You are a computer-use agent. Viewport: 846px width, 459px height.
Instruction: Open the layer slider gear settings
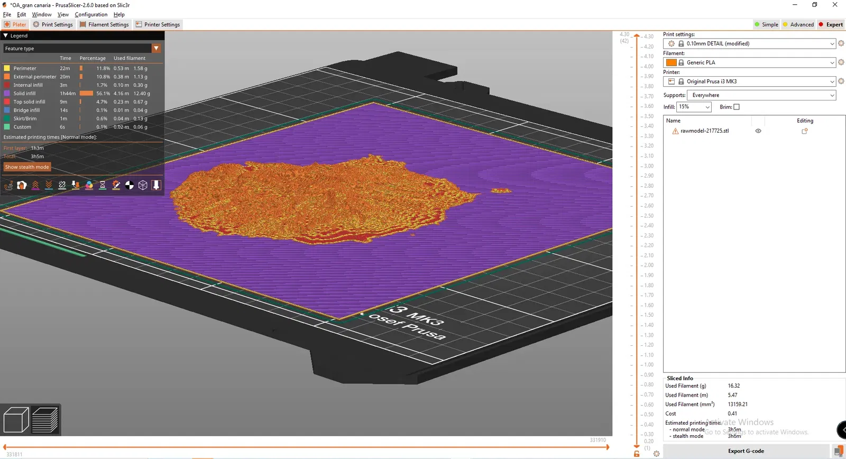(x=656, y=454)
